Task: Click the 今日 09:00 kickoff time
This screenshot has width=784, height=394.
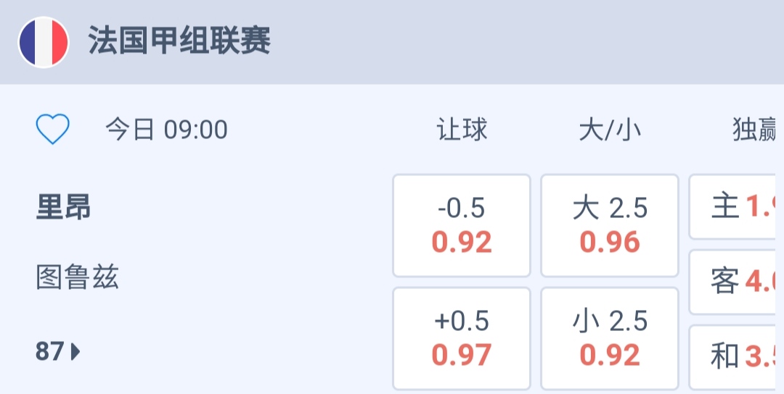Action: coord(166,130)
